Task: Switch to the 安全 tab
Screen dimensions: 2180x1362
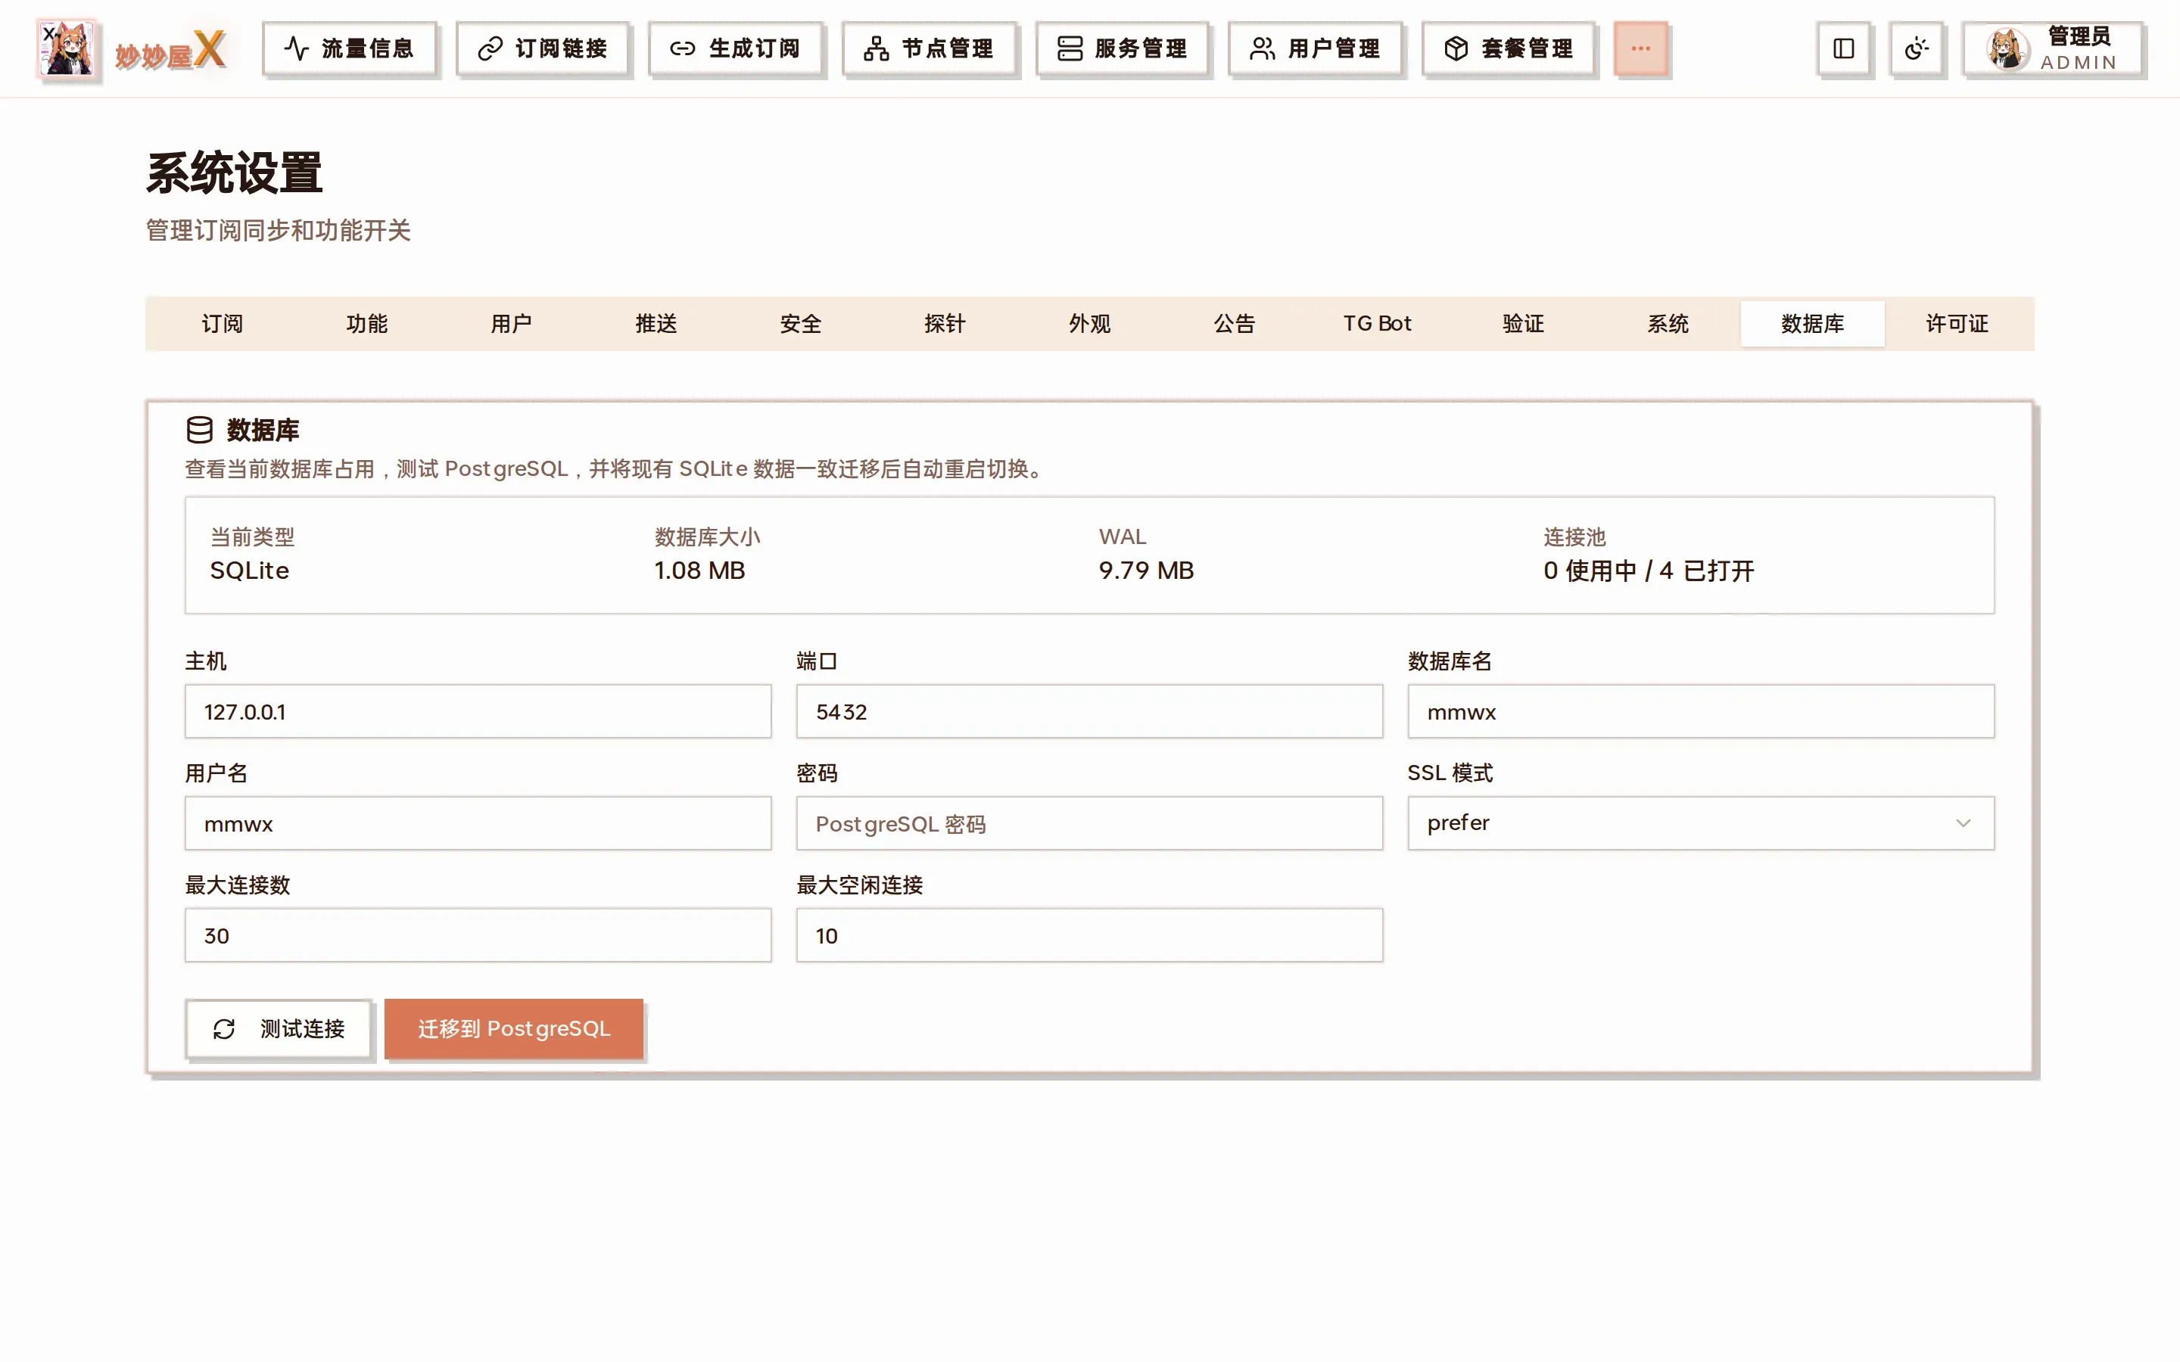Action: tap(801, 323)
